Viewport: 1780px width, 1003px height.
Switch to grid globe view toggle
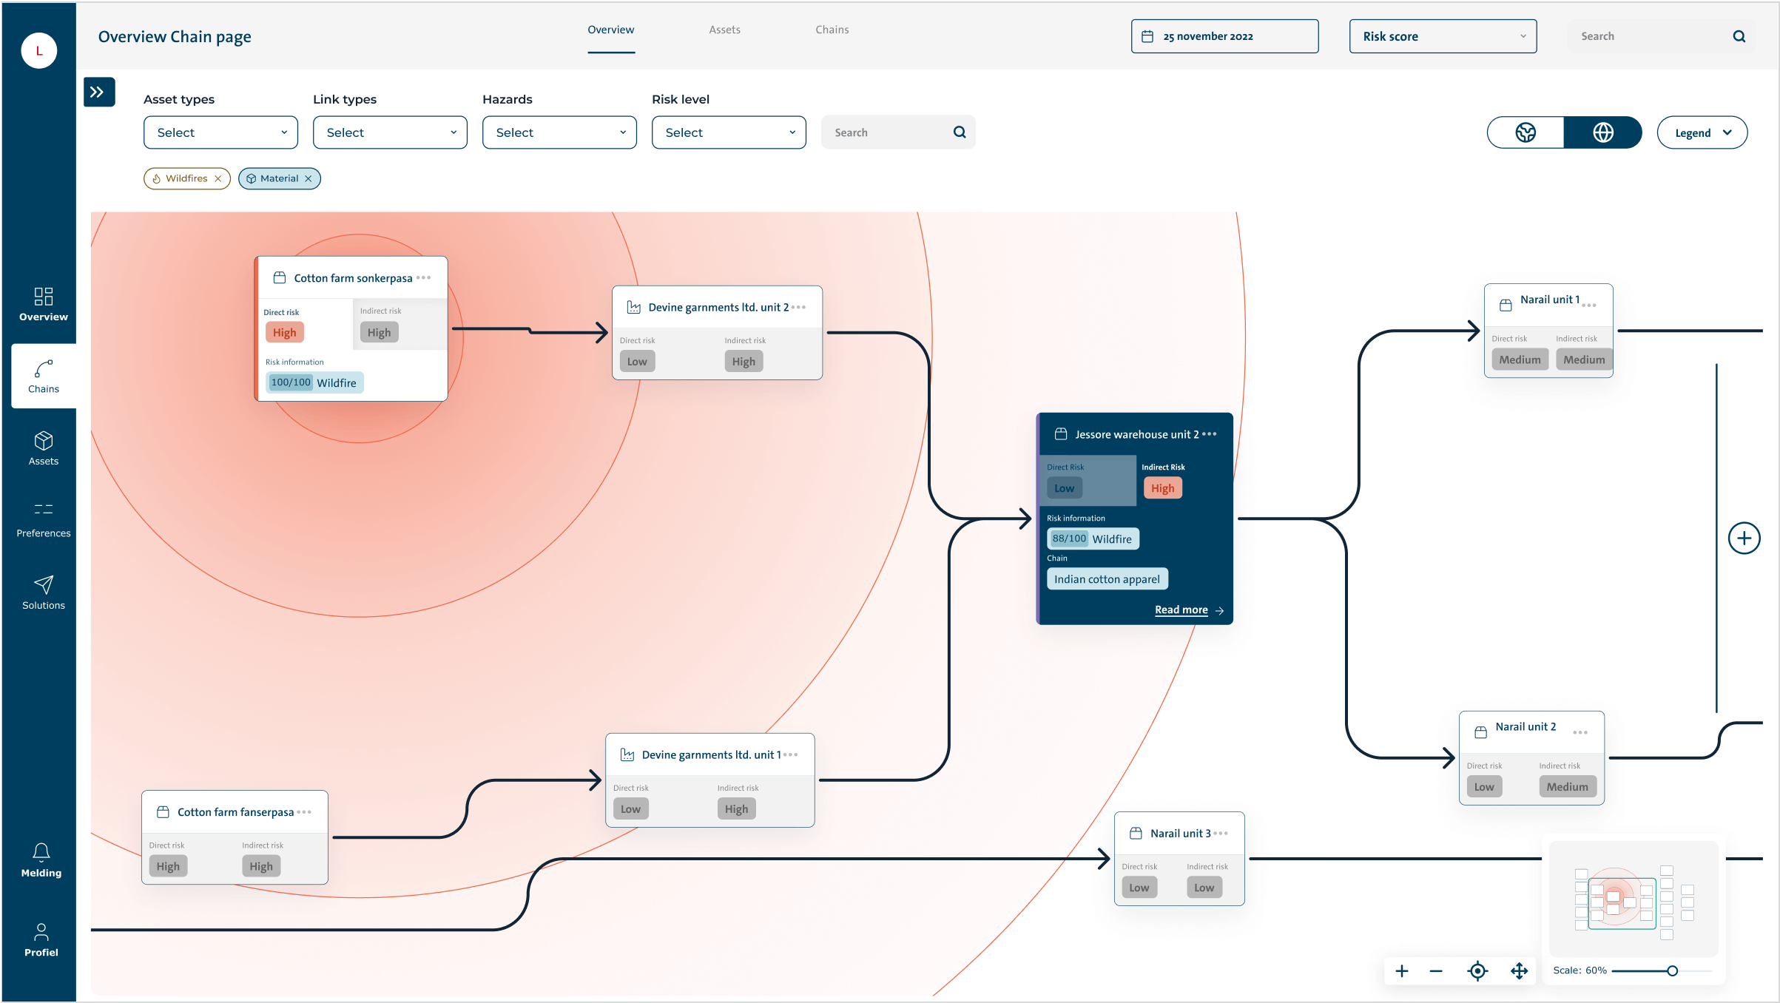pos(1602,132)
